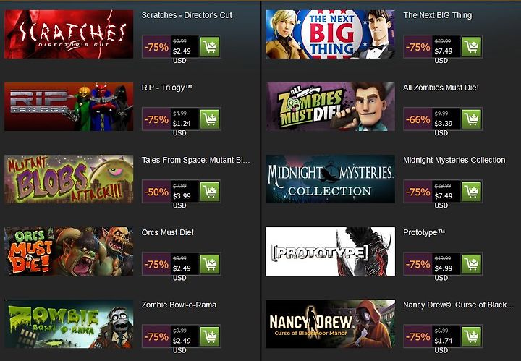
Task: Click the All Zombies Must Die banner
Action: [330, 106]
